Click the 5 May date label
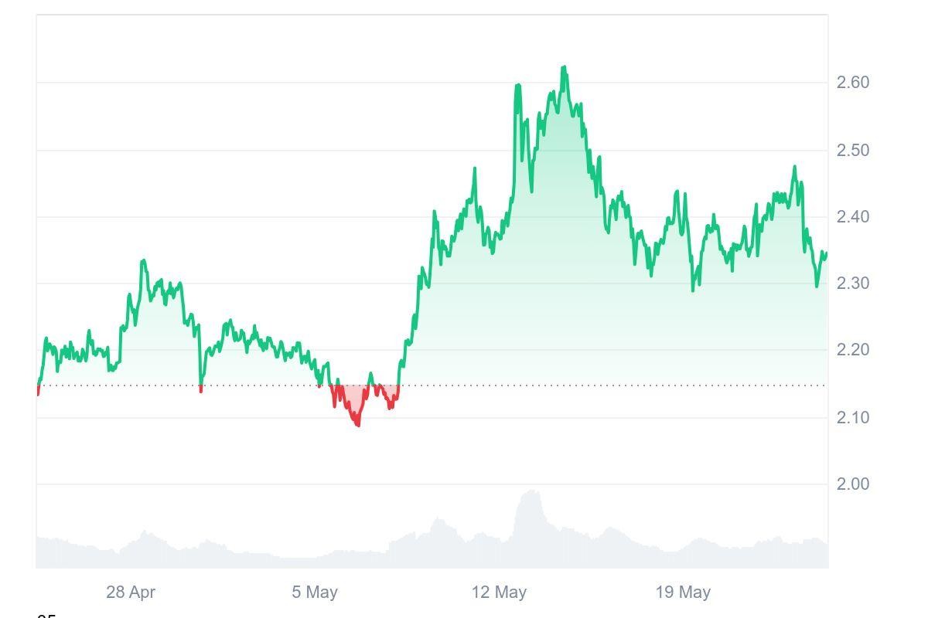Viewport: 928px width, 618px height. point(315,593)
